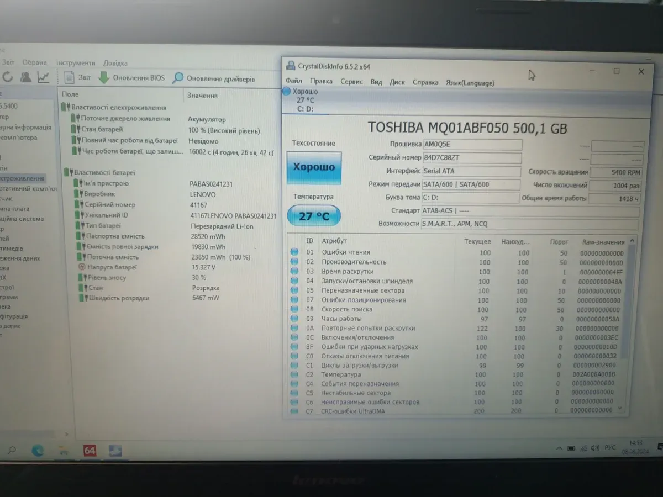Open the Інструменти menu in AIDA64
Screen dimensions: 663x497
(76, 63)
